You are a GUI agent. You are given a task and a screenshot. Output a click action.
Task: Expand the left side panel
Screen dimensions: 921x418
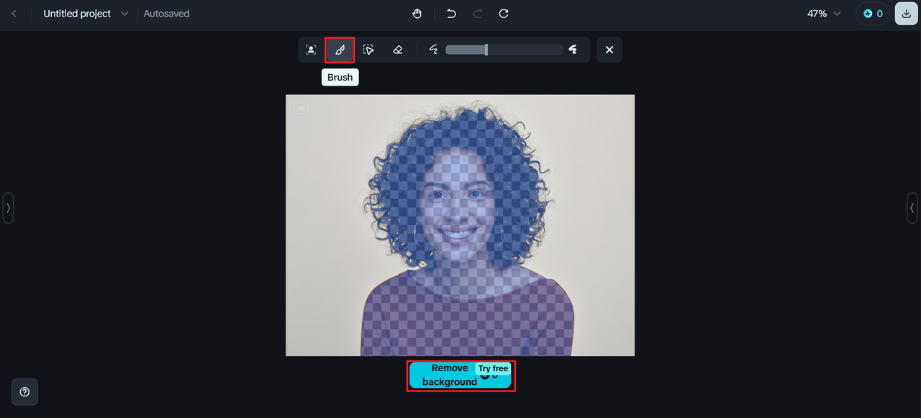(8, 208)
